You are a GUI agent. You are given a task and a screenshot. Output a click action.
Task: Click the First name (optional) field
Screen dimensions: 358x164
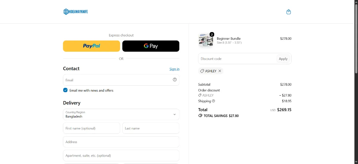click(x=92, y=128)
